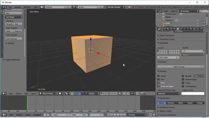Select the rotate manipulator icon
Image resolution: width=209 pixels, height=118 pixels.
coord(83,93)
